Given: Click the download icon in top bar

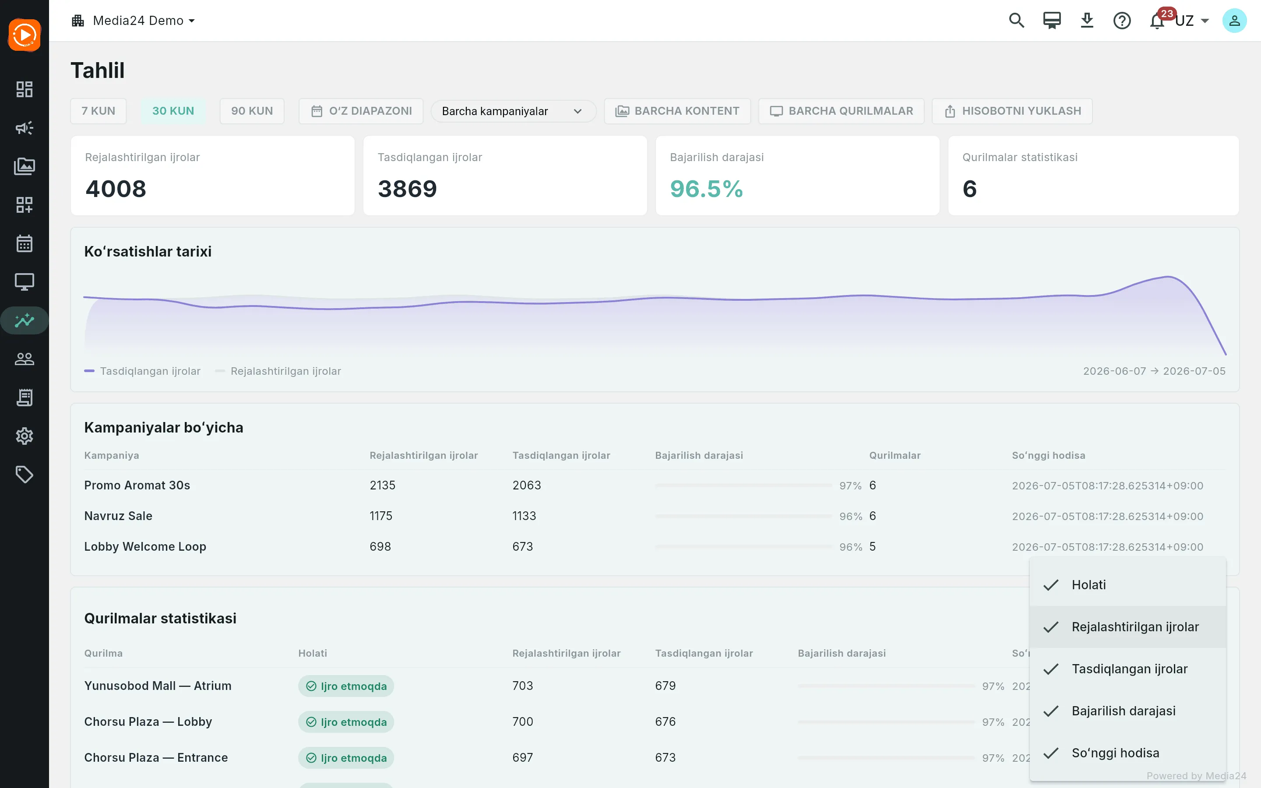Looking at the screenshot, I should 1086,21.
